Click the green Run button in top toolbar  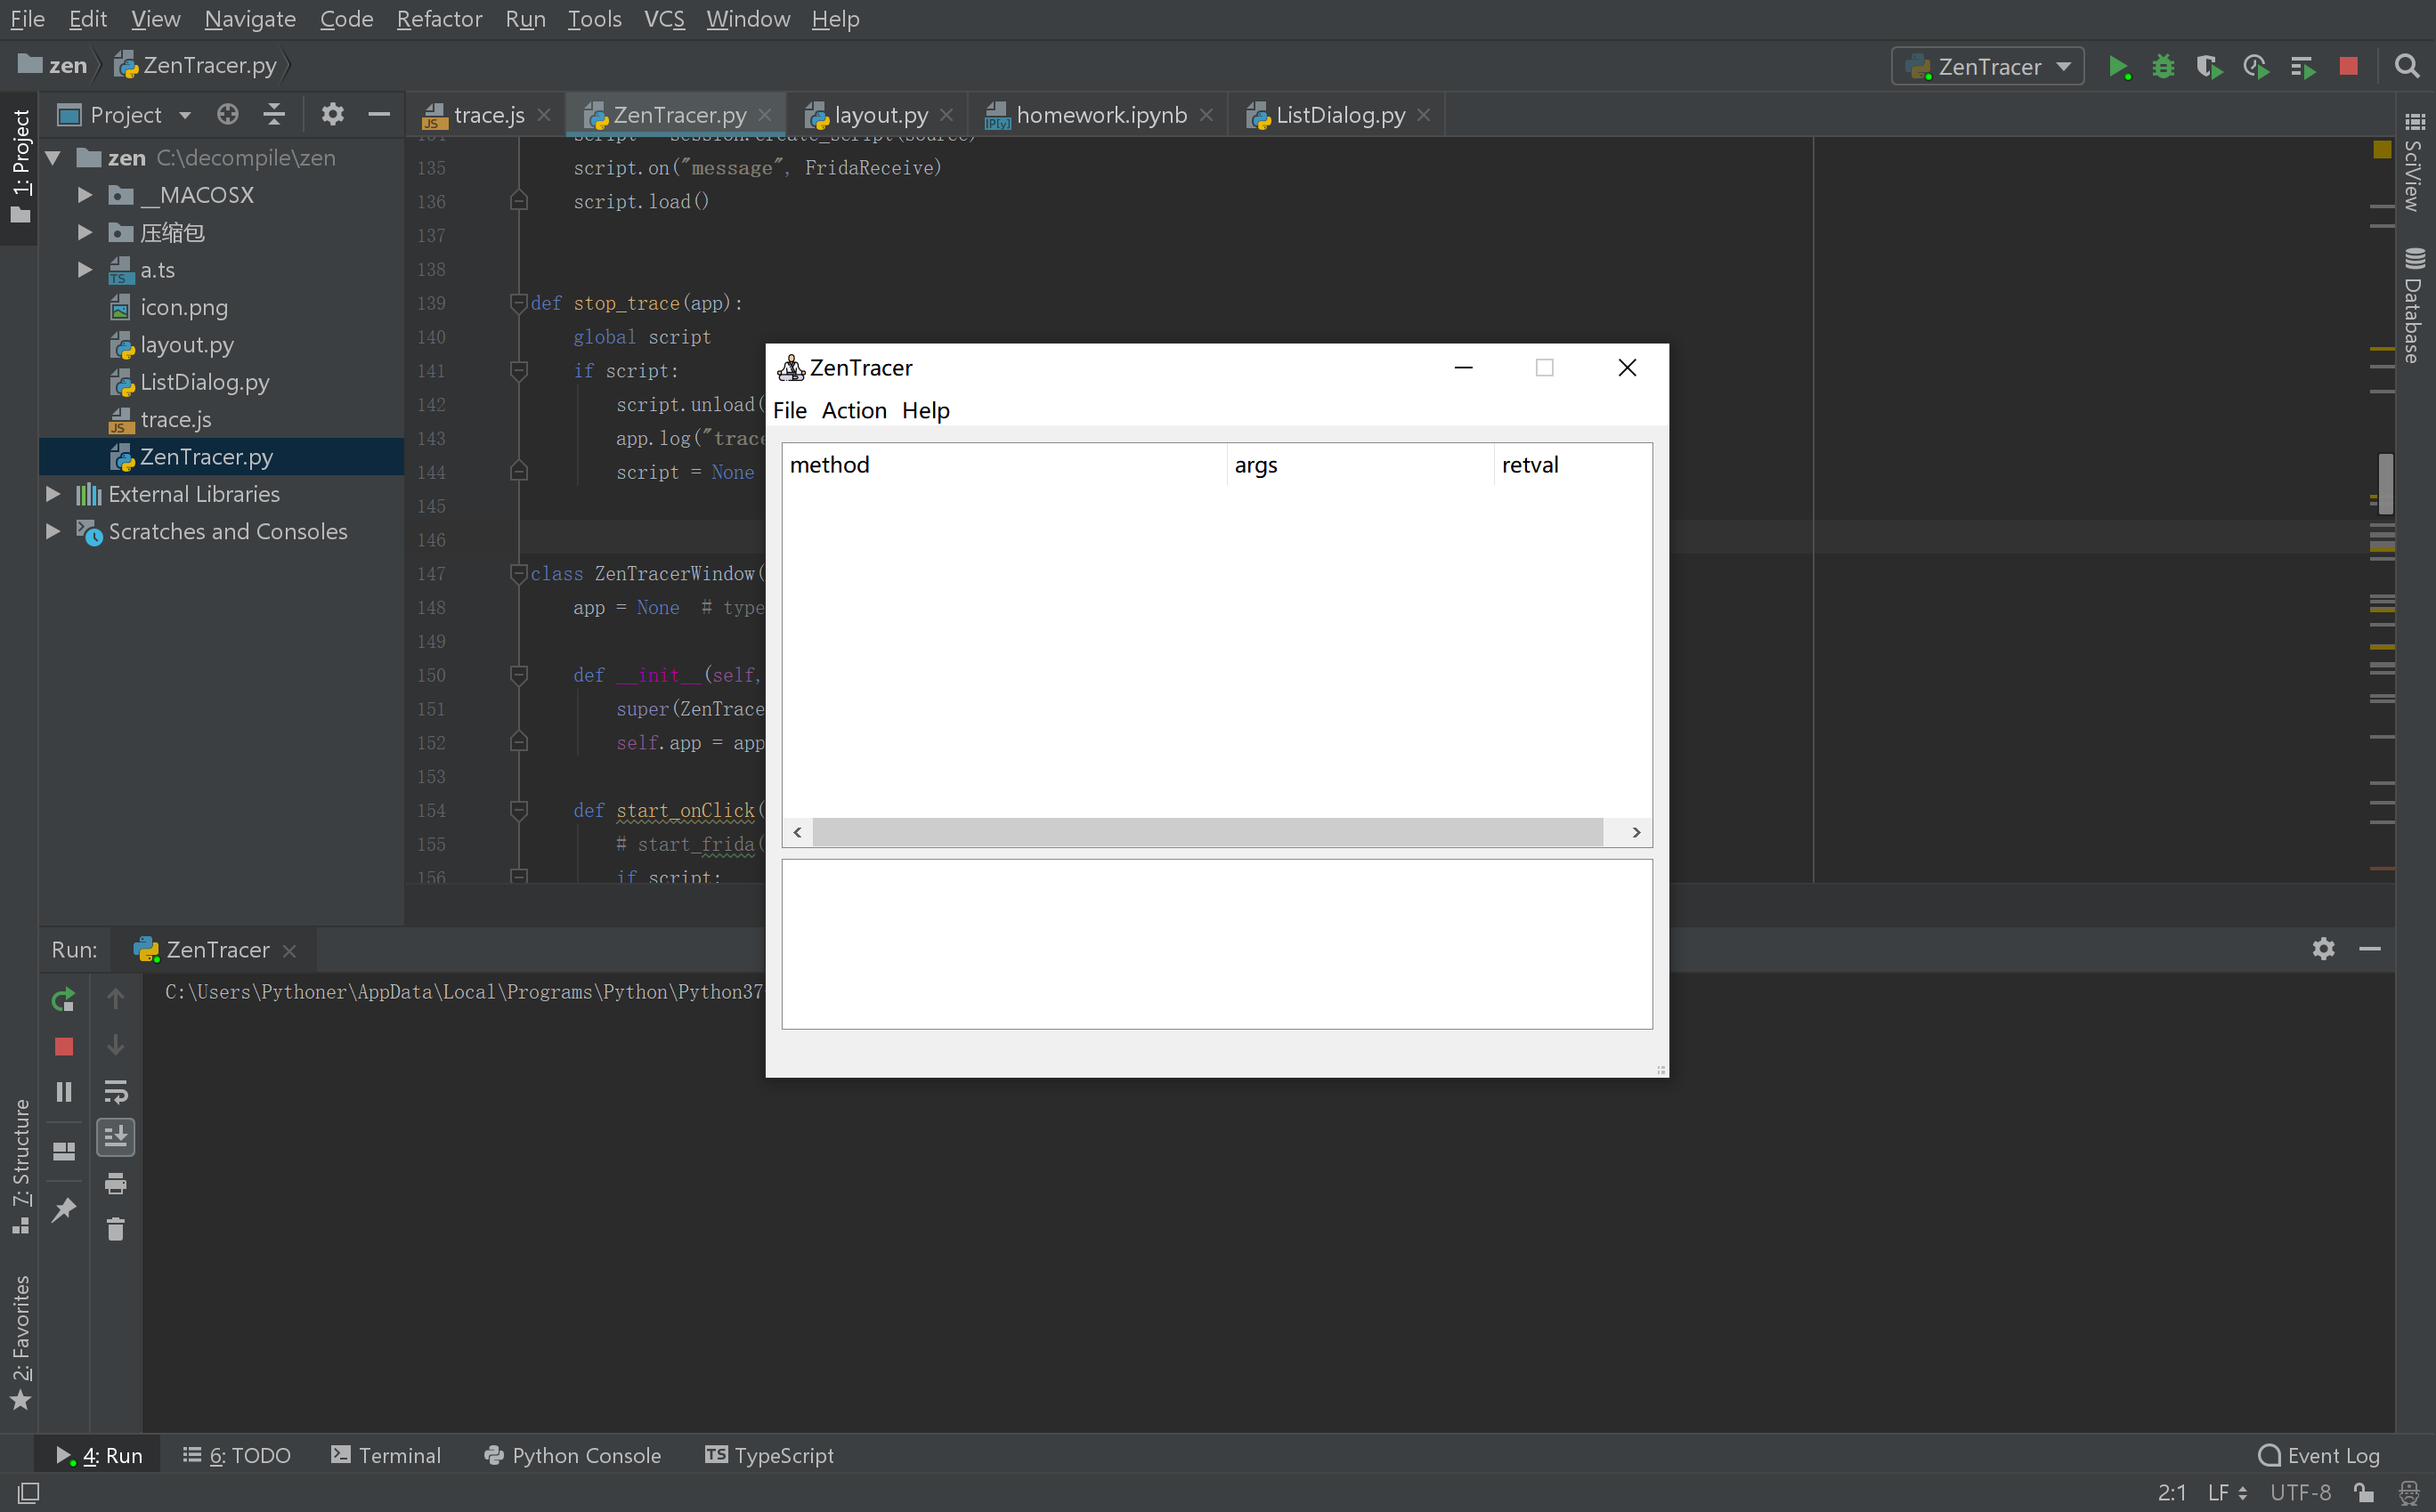2118,67
